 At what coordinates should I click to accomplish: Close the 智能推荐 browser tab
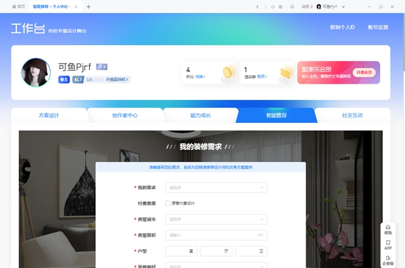pos(76,7)
